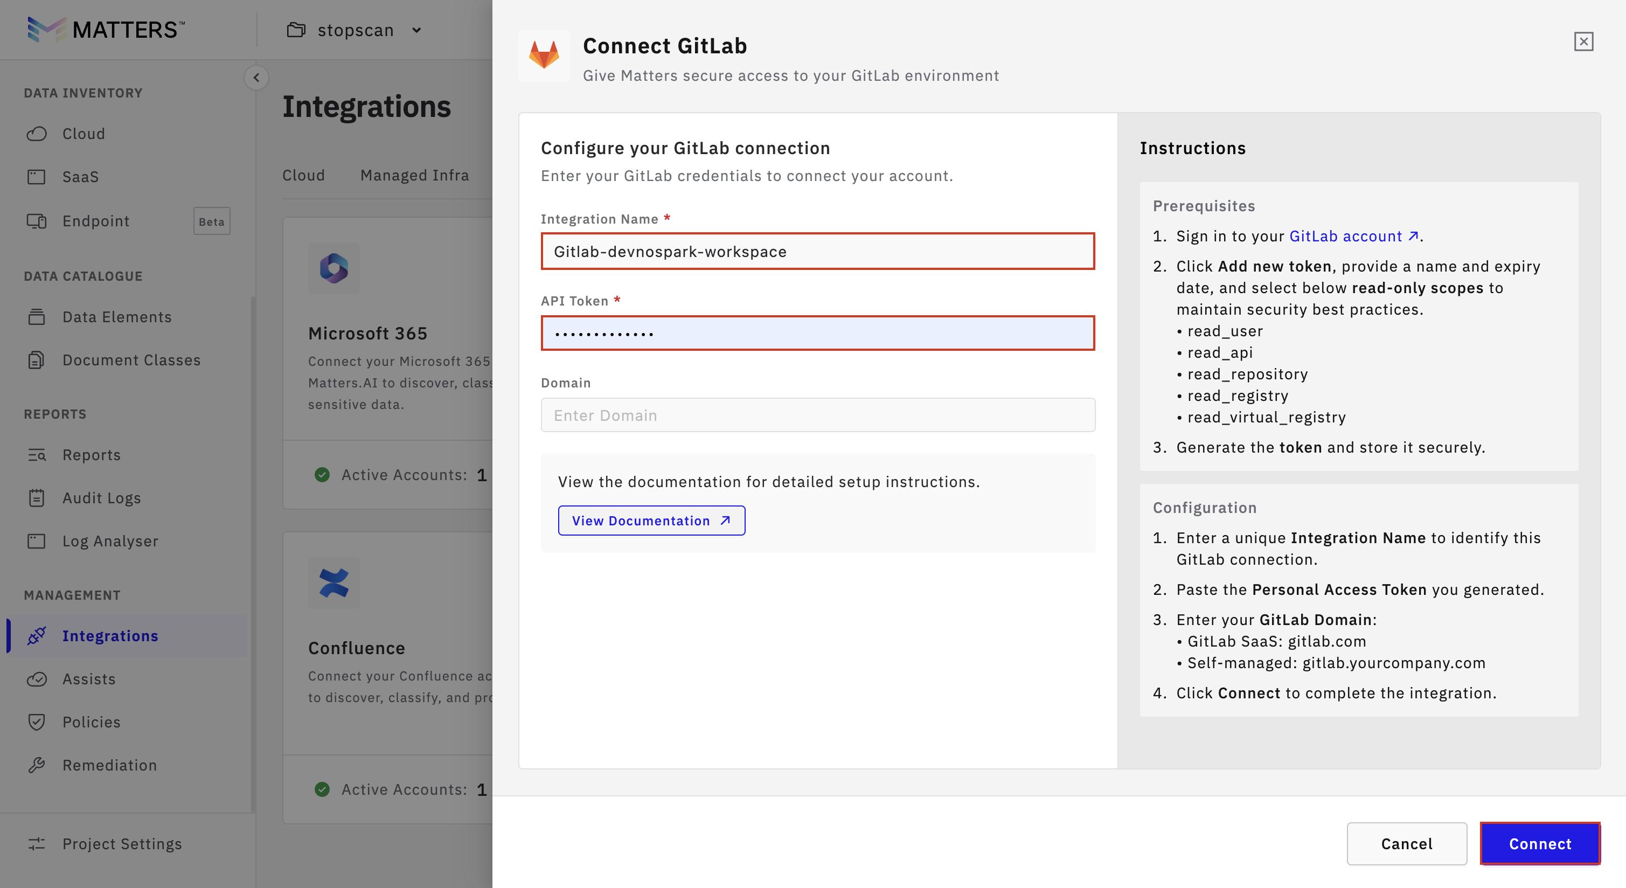Click the Prerequisites section heading
This screenshot has height=888, width=1626.
click(1204, 206)
